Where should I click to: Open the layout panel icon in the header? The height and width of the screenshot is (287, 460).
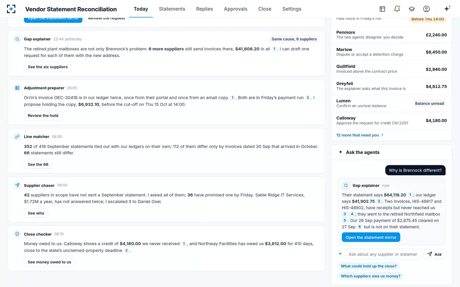[x=382, y=9]
